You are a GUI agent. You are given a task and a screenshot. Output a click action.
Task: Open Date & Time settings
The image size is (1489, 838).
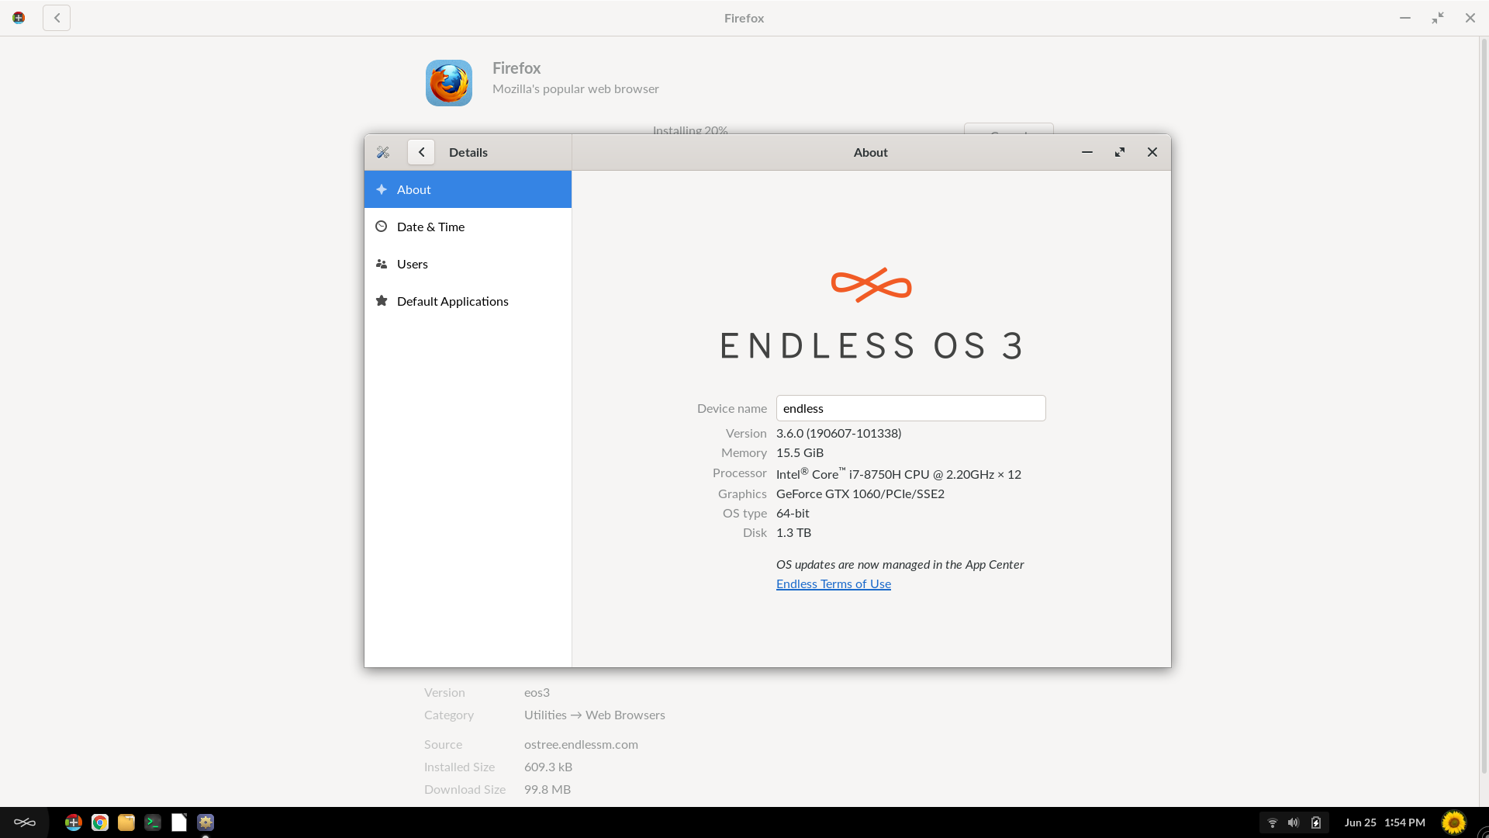pyautogui.click(x=468, y=227)
